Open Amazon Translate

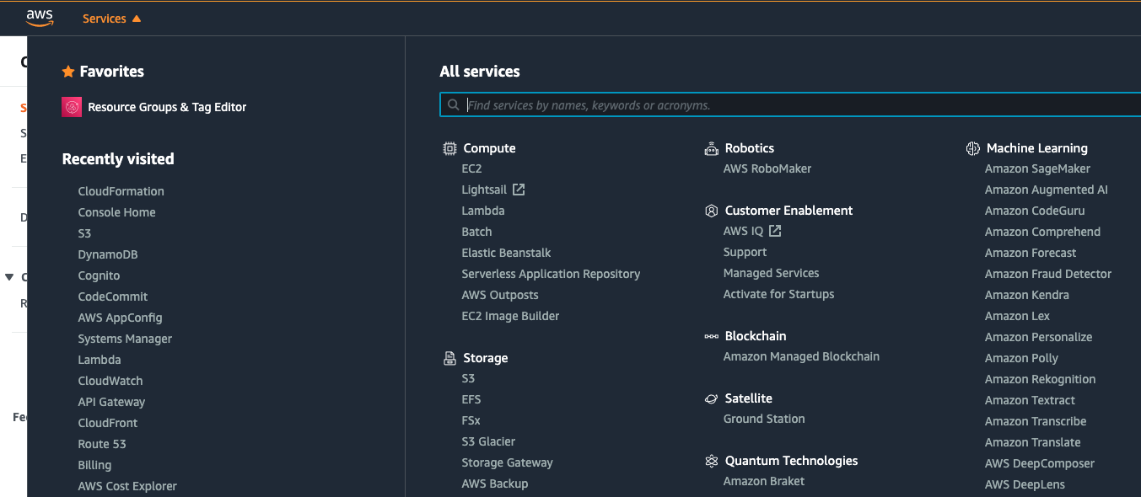point(1032,442)
